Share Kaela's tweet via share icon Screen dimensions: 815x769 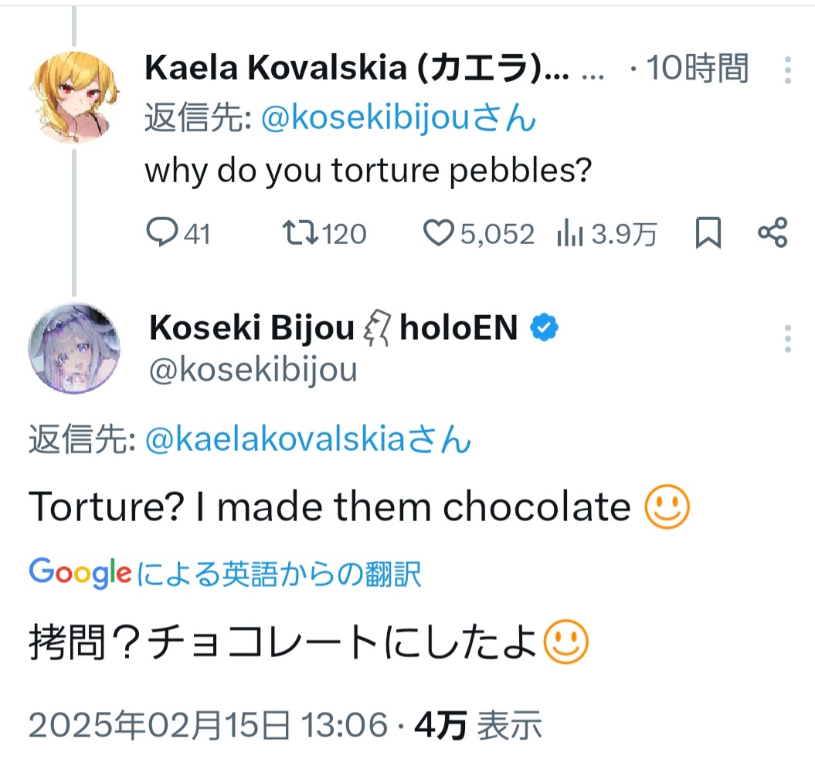(772, 233)
